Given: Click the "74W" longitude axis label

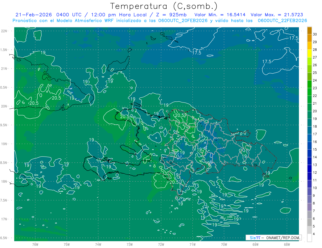Looking at the screenshot, I should tap(98, 245).
